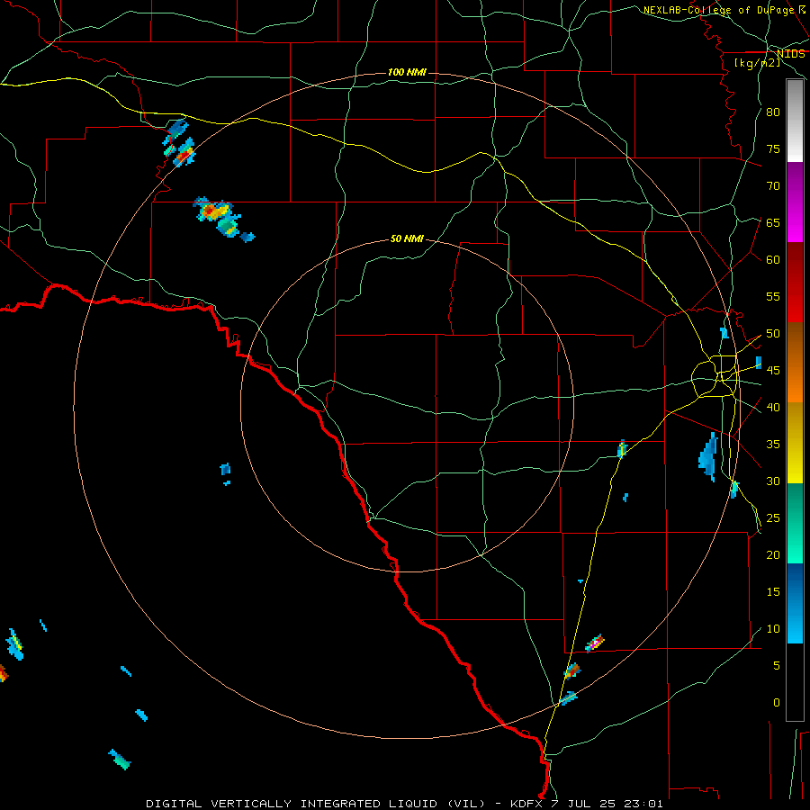Image resolution: width=810 pixels, height=810 pixels.
Task: Click the 75 value on the color scale
Action: point(773,148)
